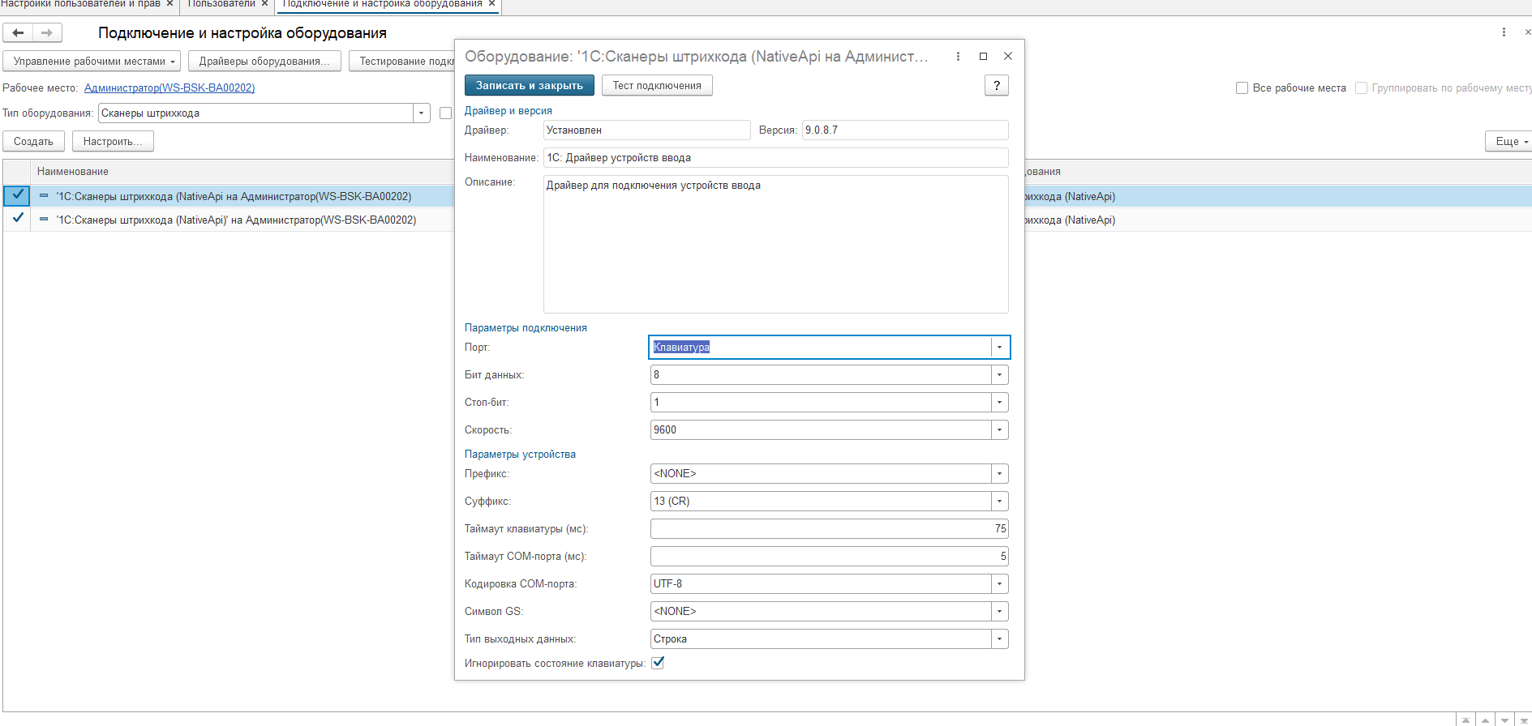
Task: Move one row down with bottom arrow
Action: pyautogui.click(x=1504, y=720)
